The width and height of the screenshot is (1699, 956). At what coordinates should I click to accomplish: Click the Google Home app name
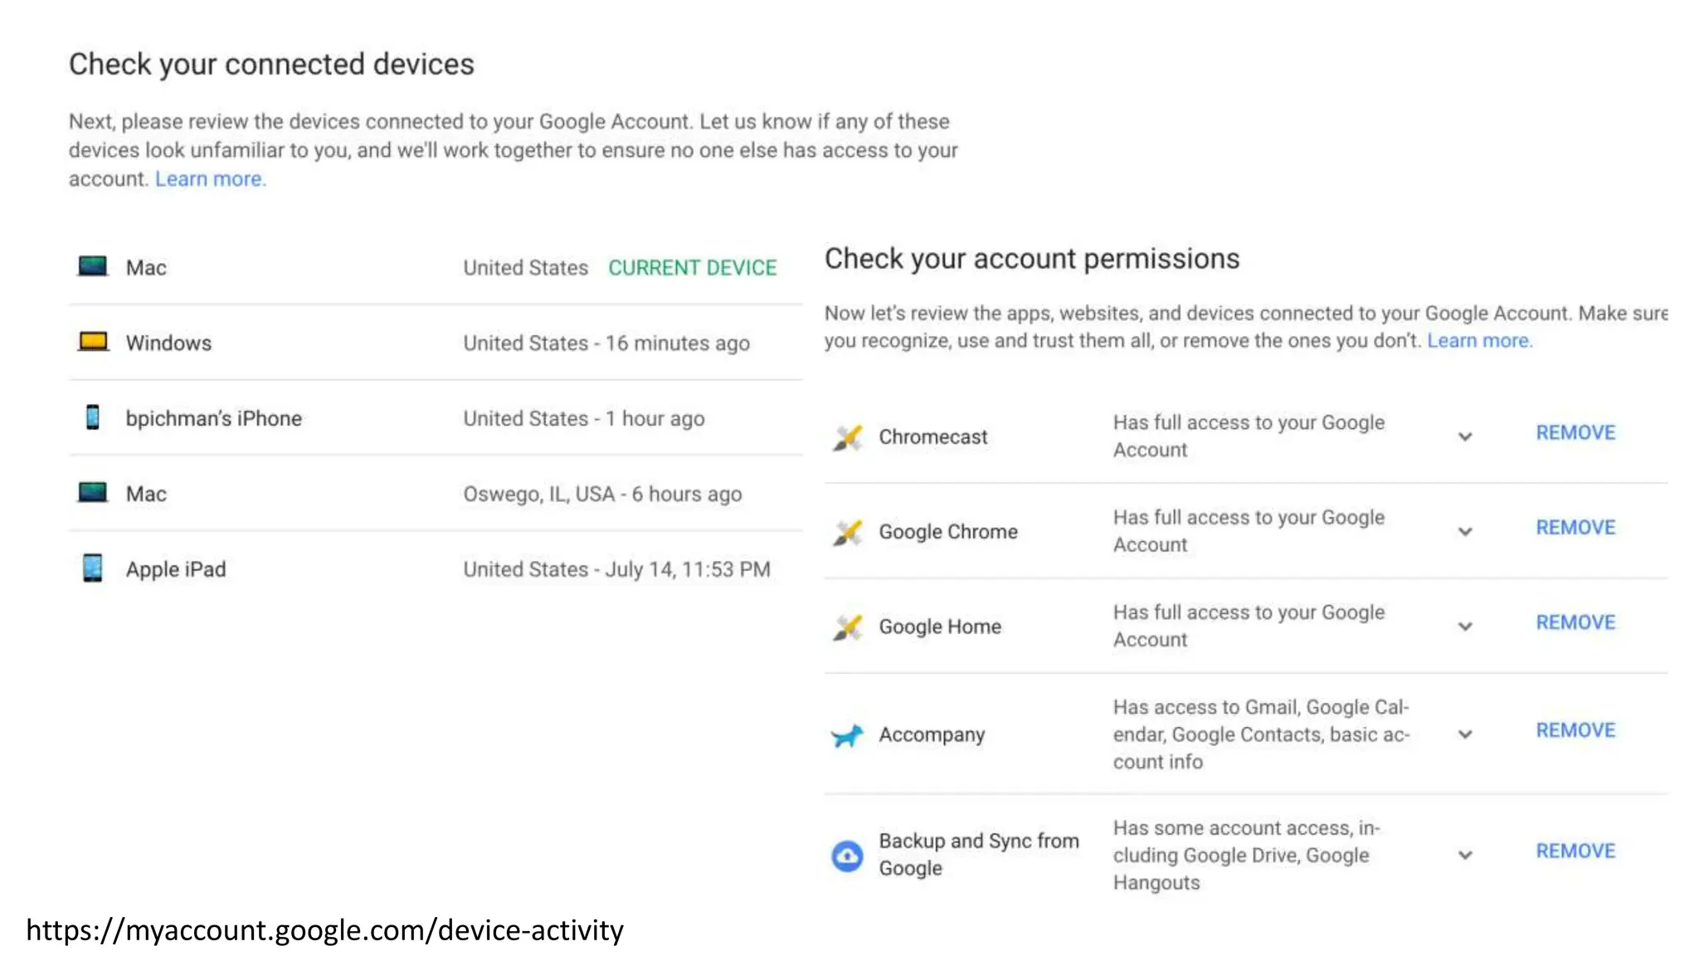[x=940, y=627]
